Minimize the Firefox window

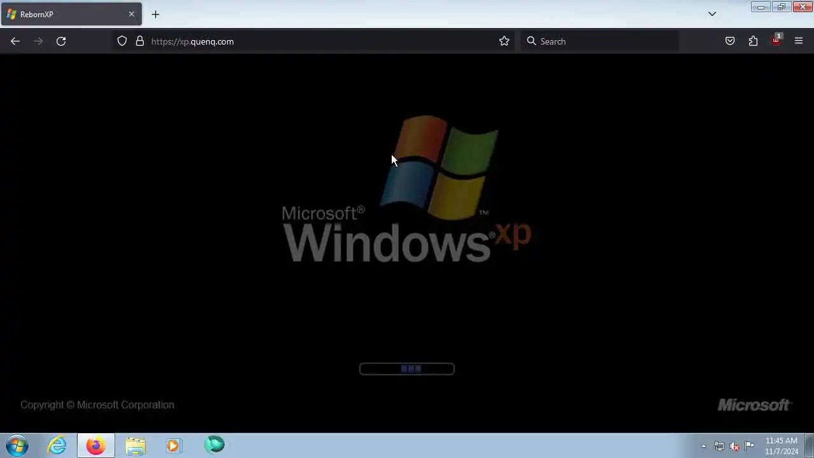(x=760, y=7)
